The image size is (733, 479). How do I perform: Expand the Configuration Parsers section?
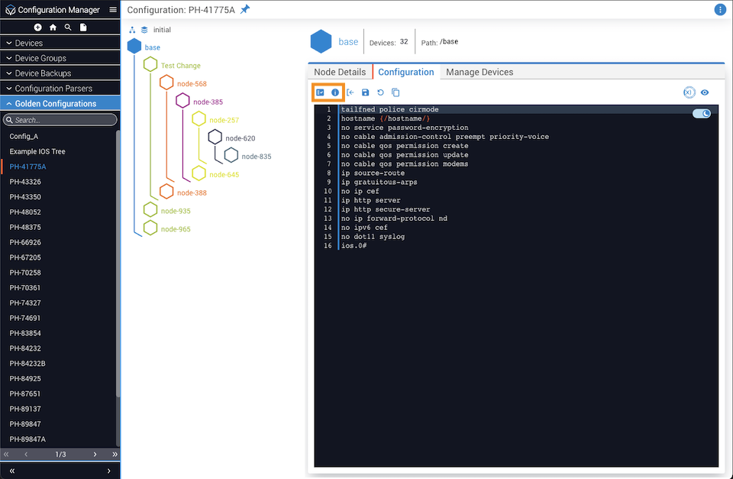60,89
